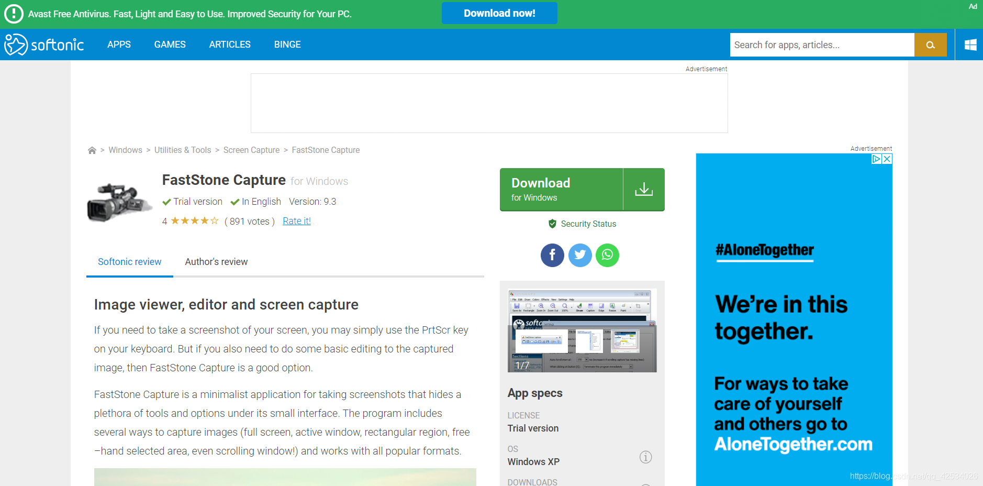Click the Rate it! link

(297, 221)
